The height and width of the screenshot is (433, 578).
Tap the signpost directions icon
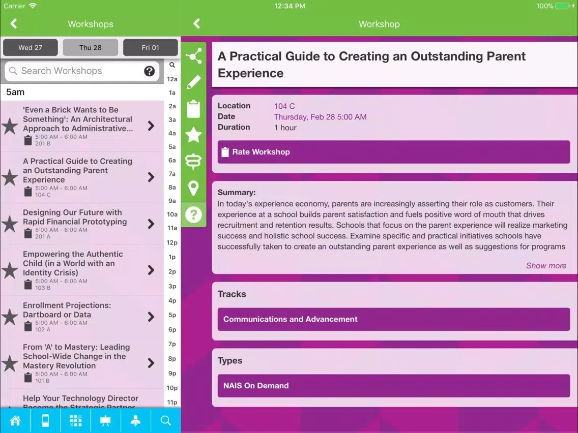tap(193, 162)
